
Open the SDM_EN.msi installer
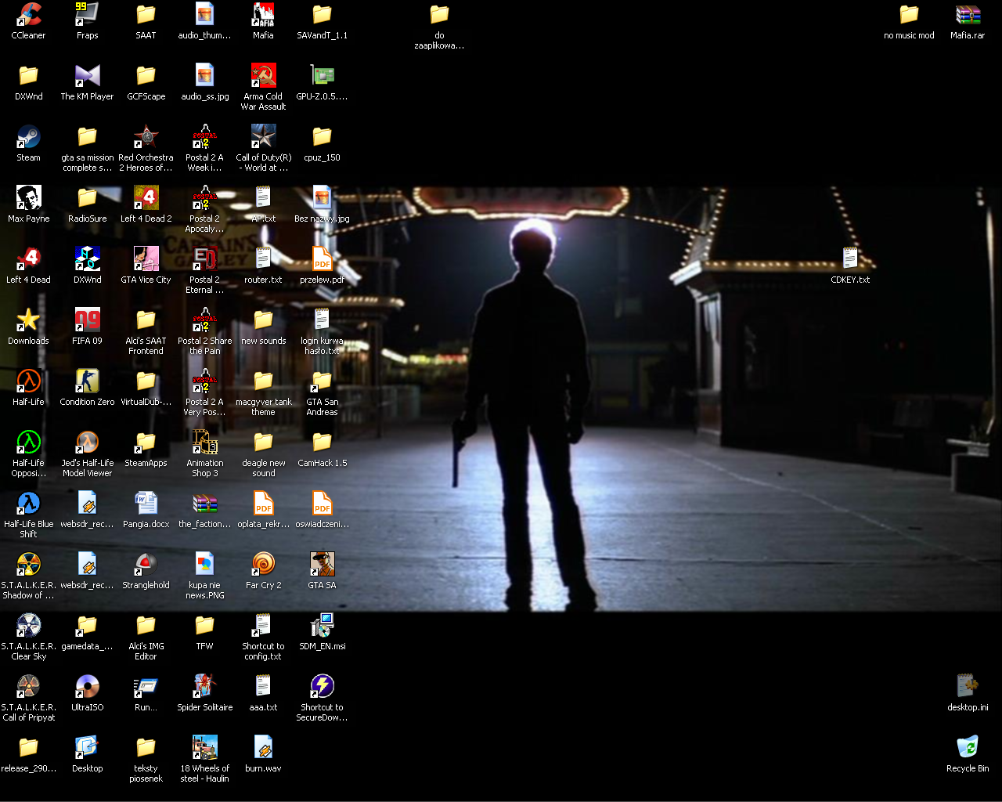click(x=322, y=625)
